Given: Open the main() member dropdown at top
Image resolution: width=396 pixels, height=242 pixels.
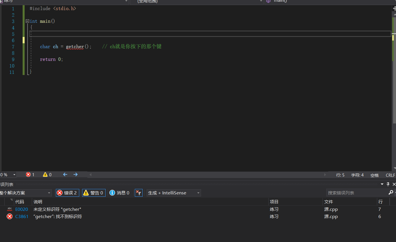Looking at the screenshot, I should 330,1.
